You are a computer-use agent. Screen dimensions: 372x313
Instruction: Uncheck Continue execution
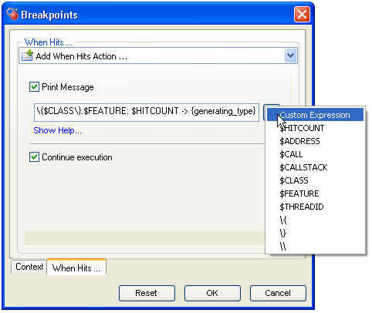[x=34, y=157]
